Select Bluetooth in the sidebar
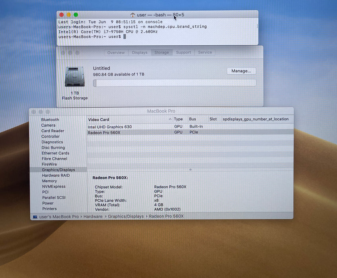Screen dimensions: 337x278 click(x=50, y=120)
